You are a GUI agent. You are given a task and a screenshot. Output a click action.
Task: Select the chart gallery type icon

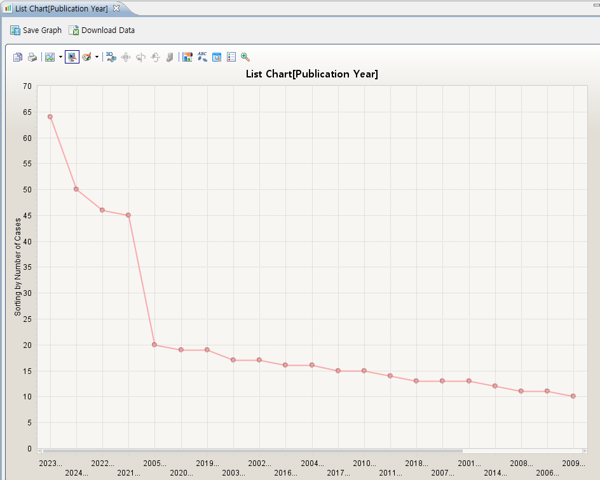[50, 57]
